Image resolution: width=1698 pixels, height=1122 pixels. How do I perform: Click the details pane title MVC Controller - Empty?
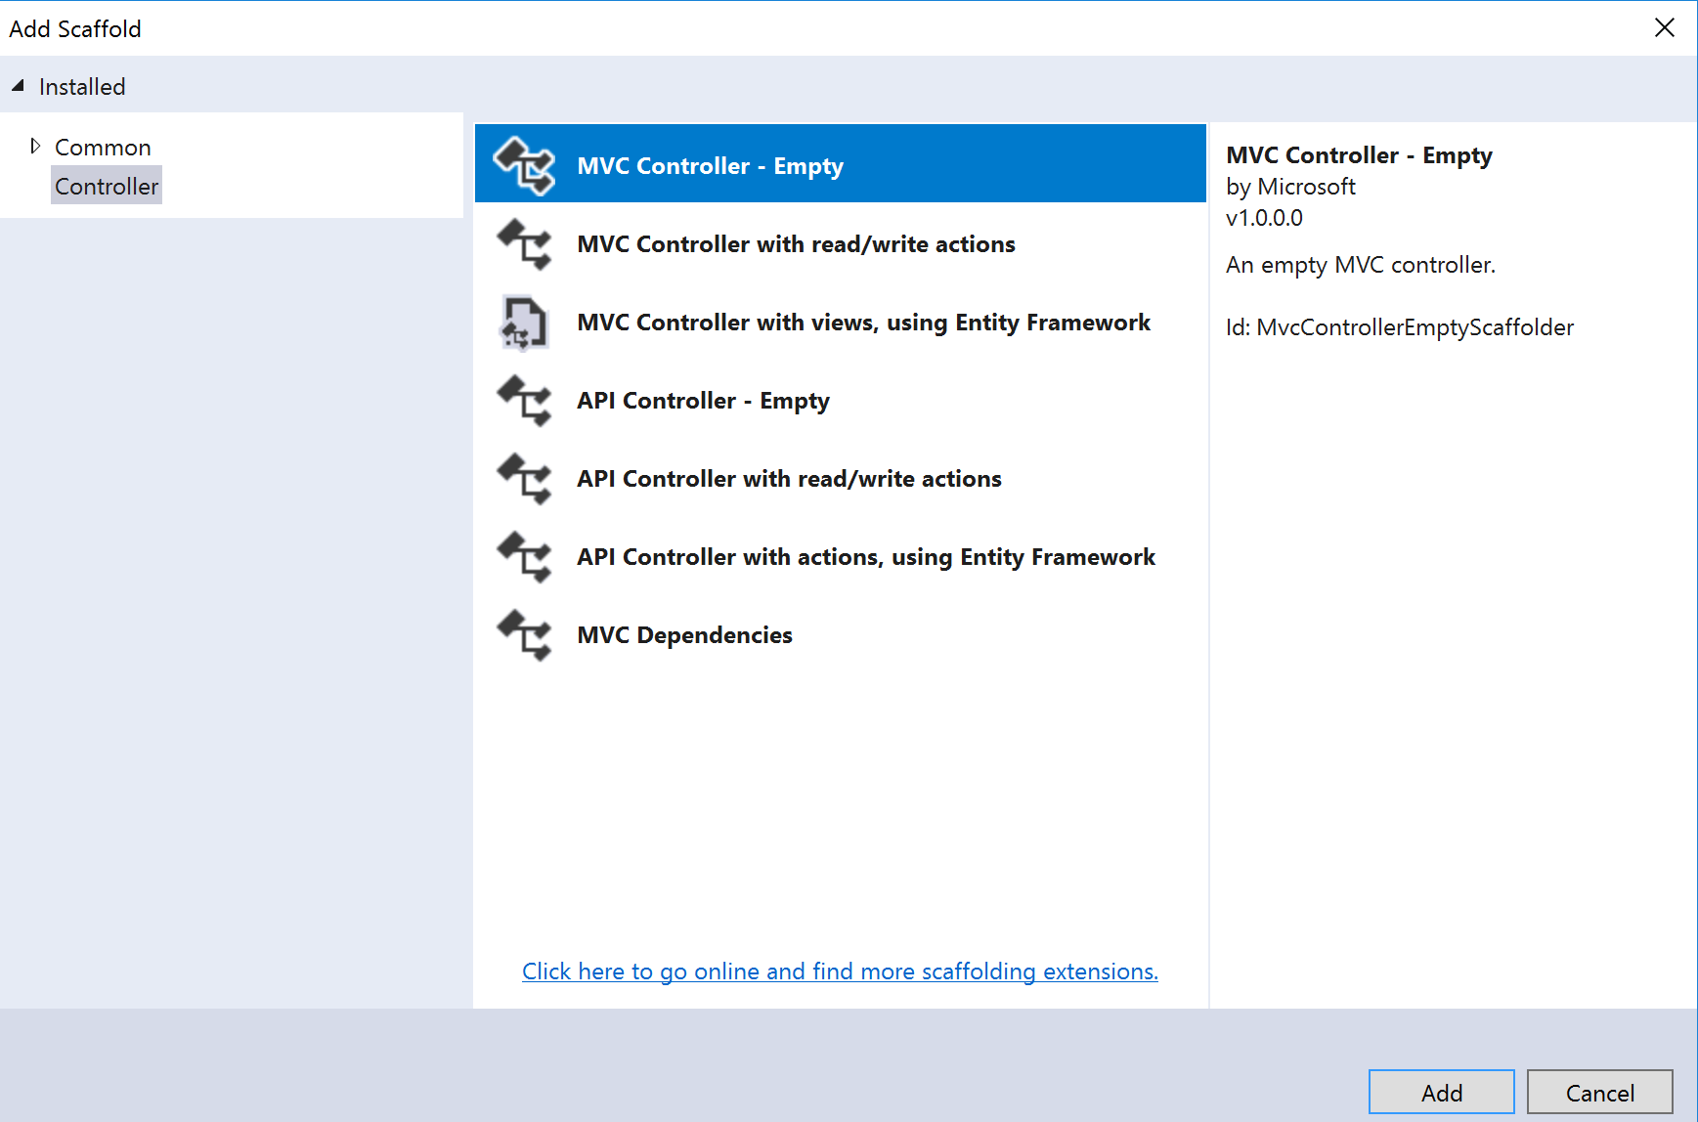1359,155
